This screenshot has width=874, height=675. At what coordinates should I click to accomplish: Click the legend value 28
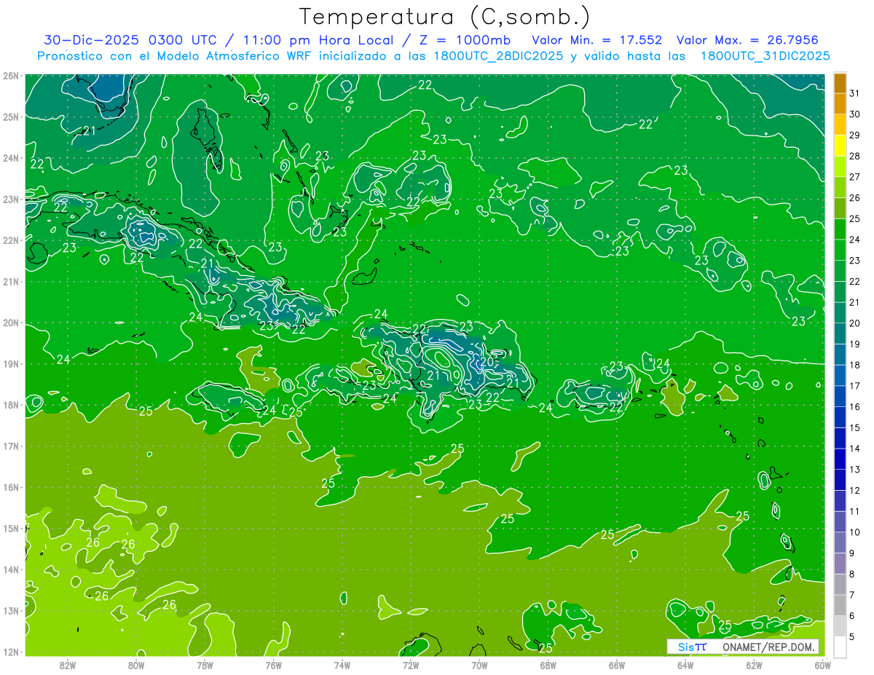click(855, 157)
